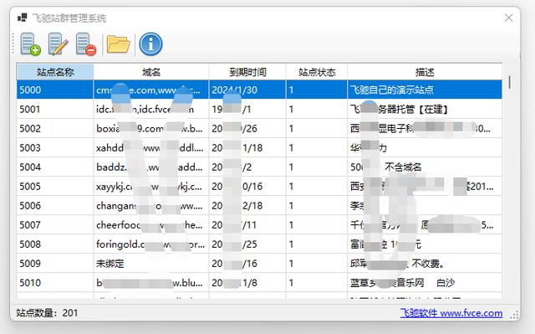Click domain cell starting with boxia

(x=150, y=128)
